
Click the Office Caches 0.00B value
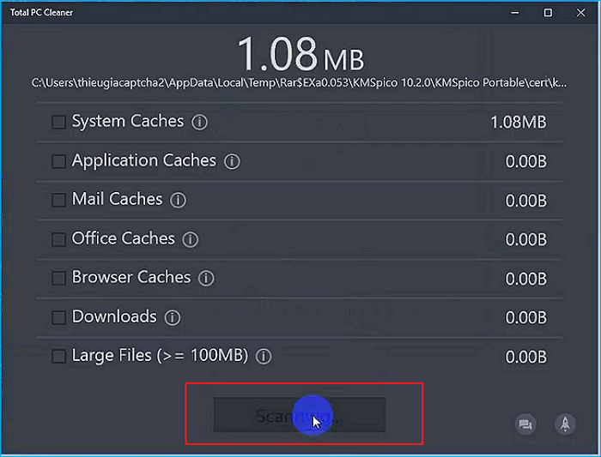tap(525, 239)
